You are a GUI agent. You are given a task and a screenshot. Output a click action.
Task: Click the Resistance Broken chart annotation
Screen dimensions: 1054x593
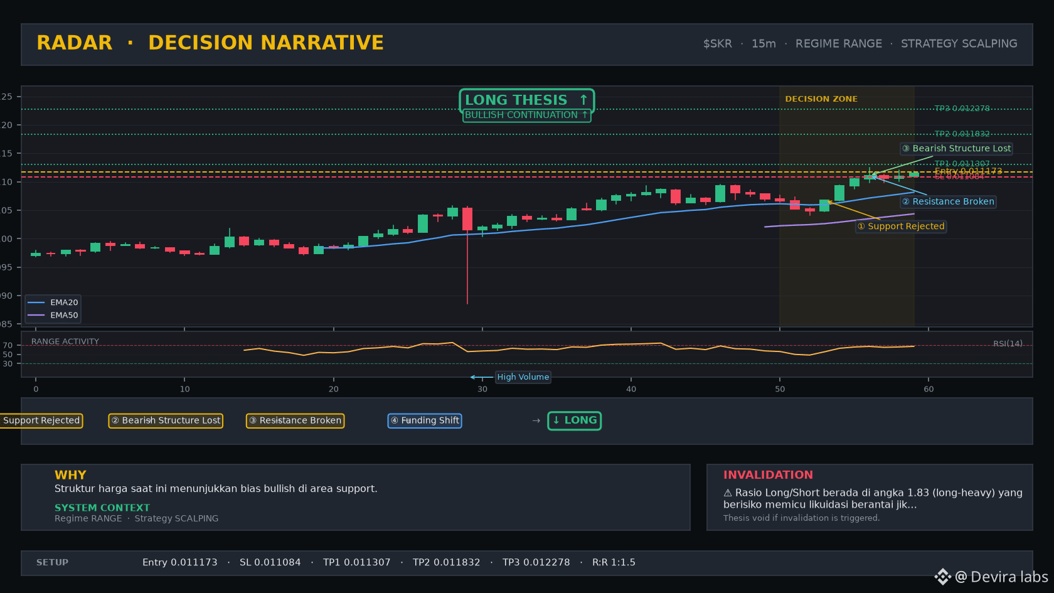(x=948, y=201)
